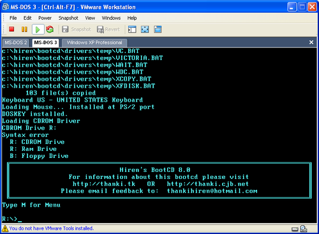
Task: Enter full screen mode icon
Action: point(145,29)
